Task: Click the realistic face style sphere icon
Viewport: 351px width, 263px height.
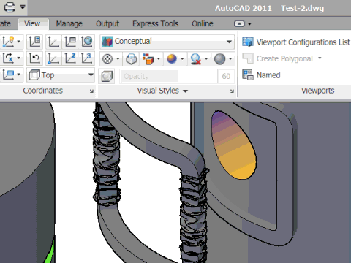Action: click(172, 59)
